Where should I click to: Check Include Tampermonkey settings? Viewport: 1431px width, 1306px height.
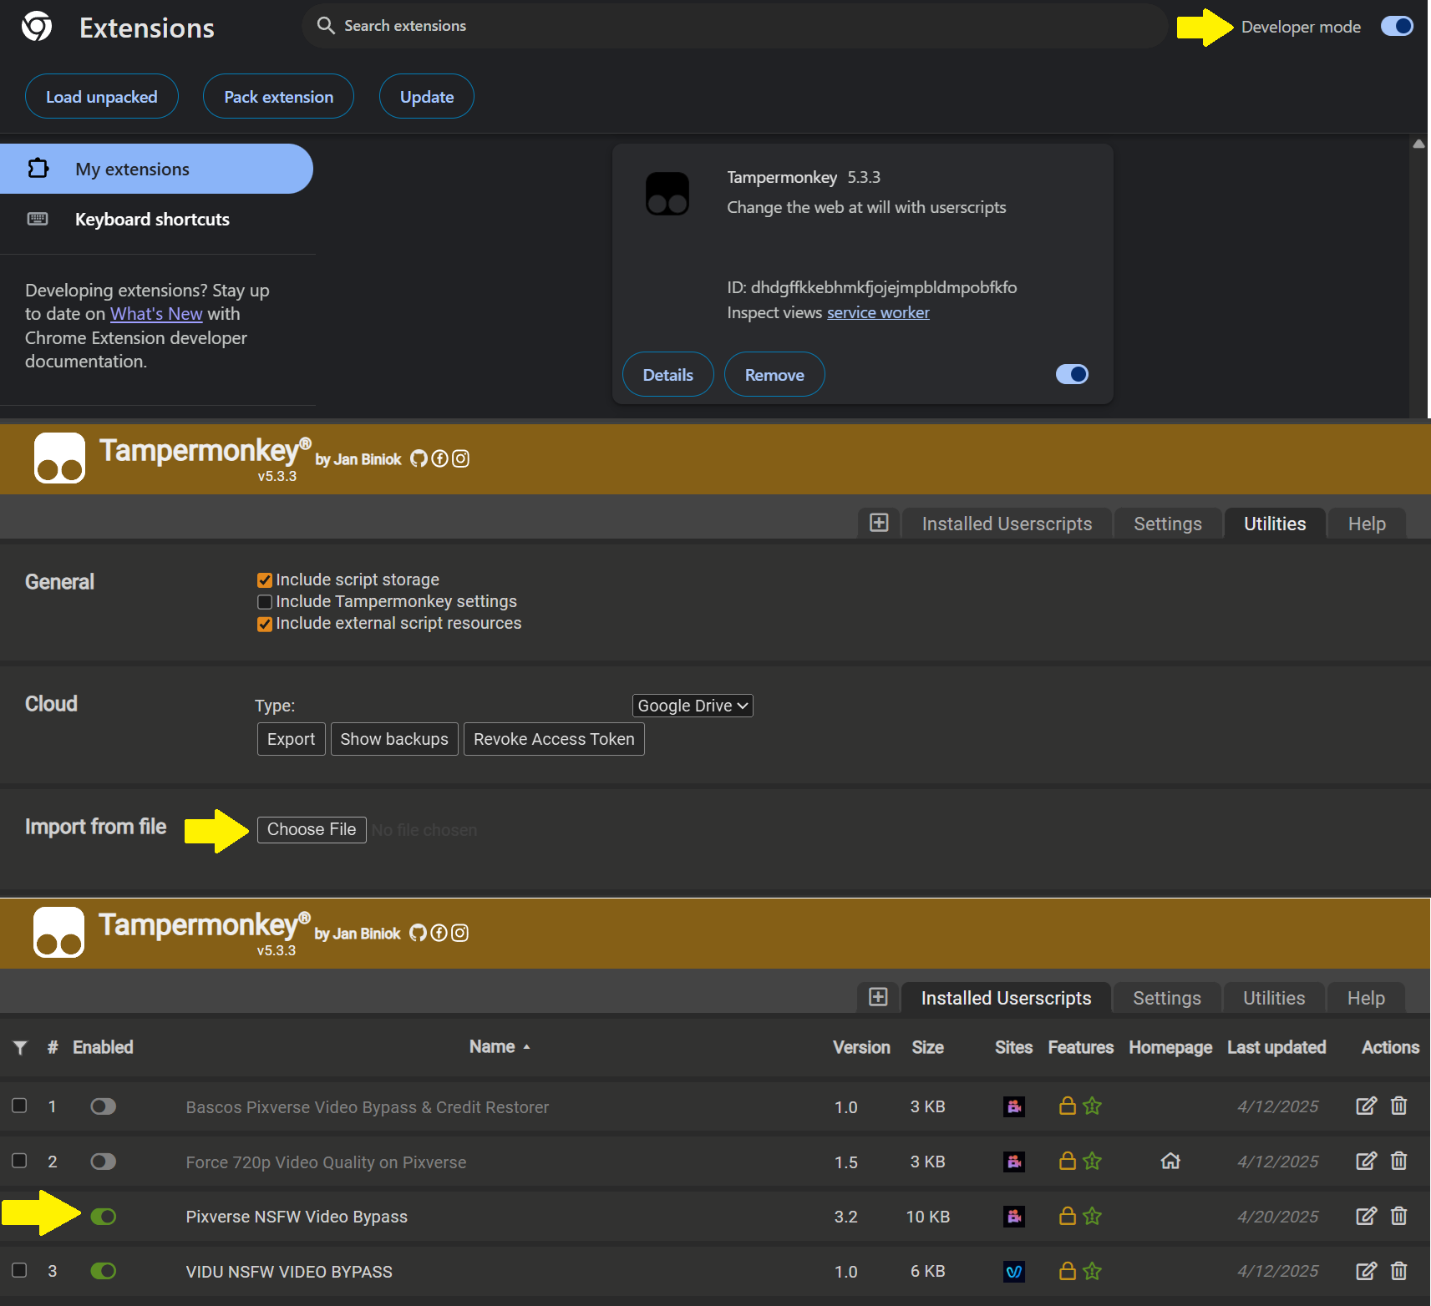pyautogui.click(x=265, y=602)
